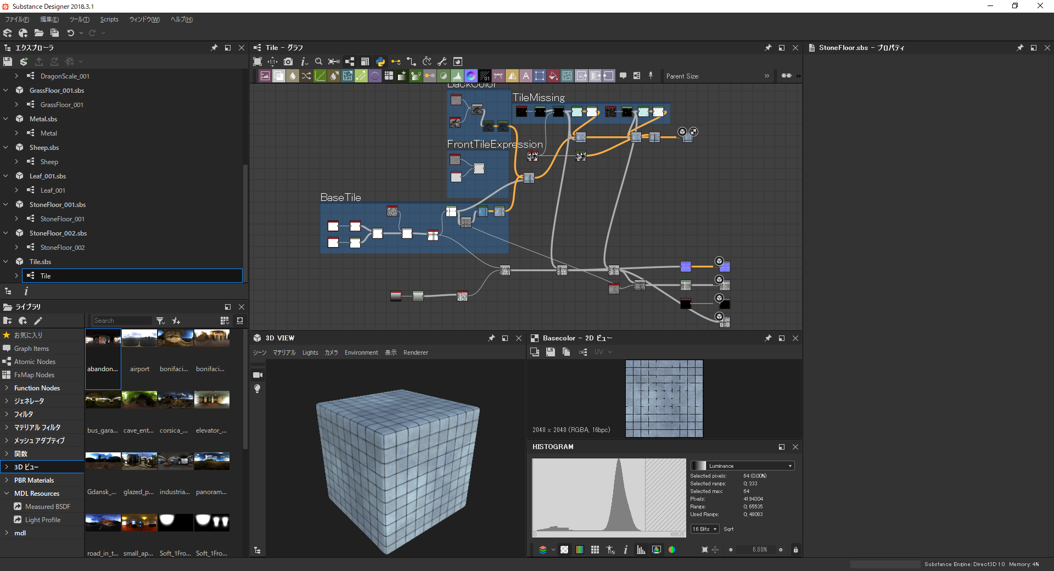Screen dimensions: 1054x571
Task: Add a Text node (letter A icon)
Action: click(x=526, y=76)
